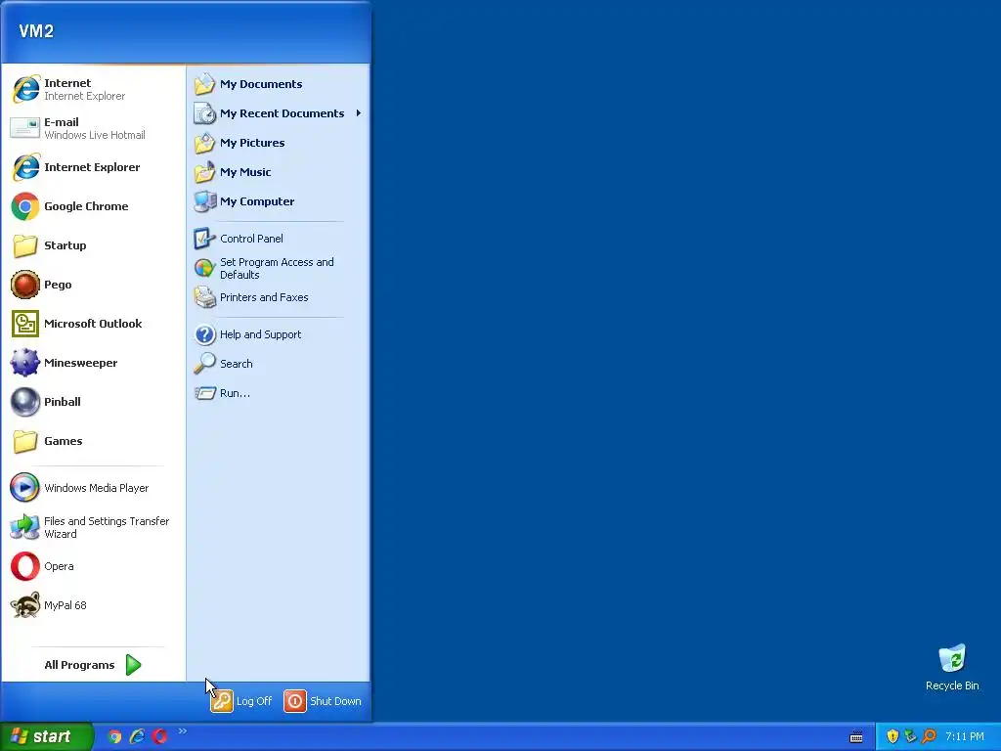Launch Opera from Quick Launch bar
The image size is (1001, 751).
coord(159,736)
